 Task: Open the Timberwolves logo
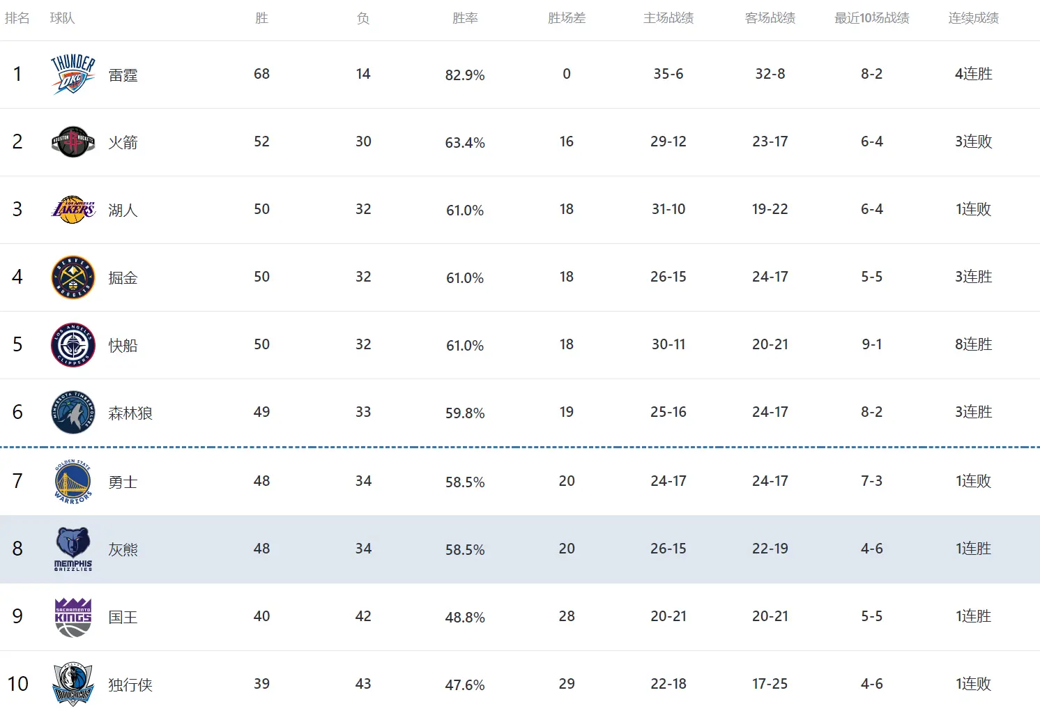tap(73, 413)
